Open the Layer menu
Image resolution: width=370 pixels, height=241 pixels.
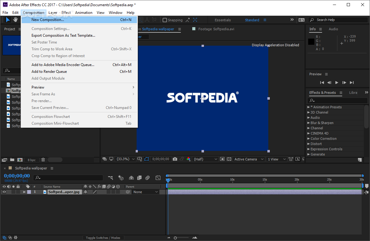(x=53, y=13)
